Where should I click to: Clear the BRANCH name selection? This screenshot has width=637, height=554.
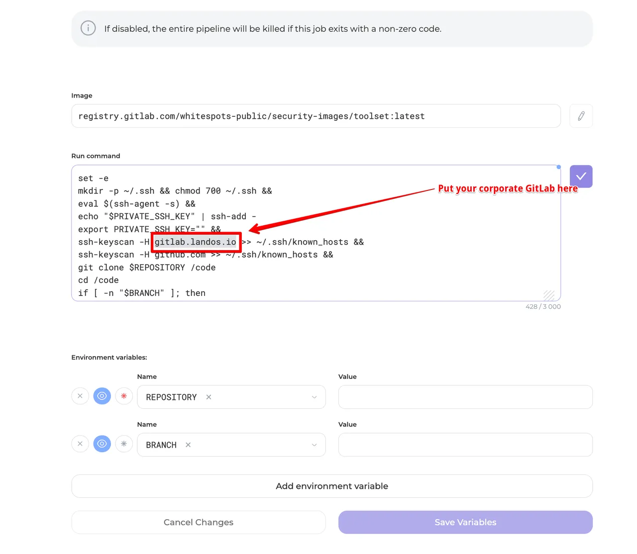click(x=188, y=445)
